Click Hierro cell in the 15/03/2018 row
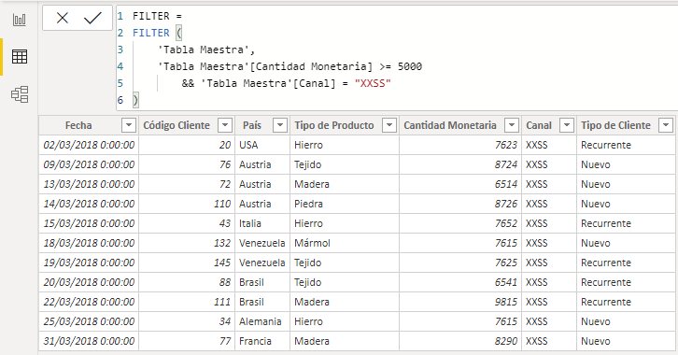The width and height of the screenshot is (678, 355). (x=345, y=223)
